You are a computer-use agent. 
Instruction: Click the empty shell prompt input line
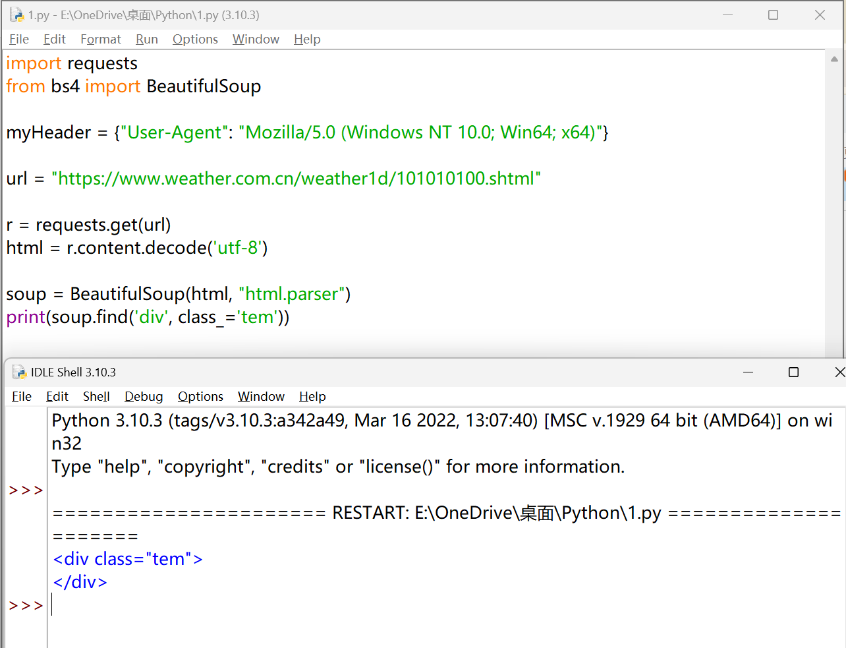pyautogui.click(x=264, y=605)
